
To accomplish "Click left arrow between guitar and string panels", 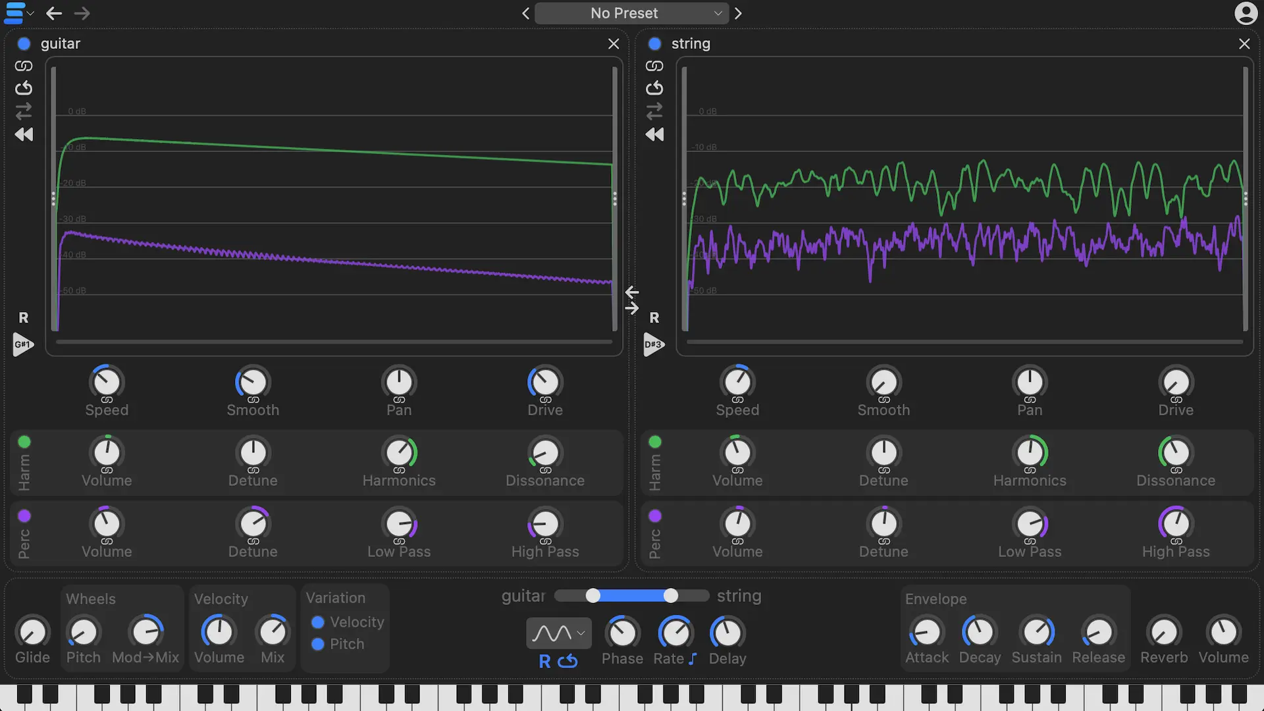I will (x=632, y=292).
